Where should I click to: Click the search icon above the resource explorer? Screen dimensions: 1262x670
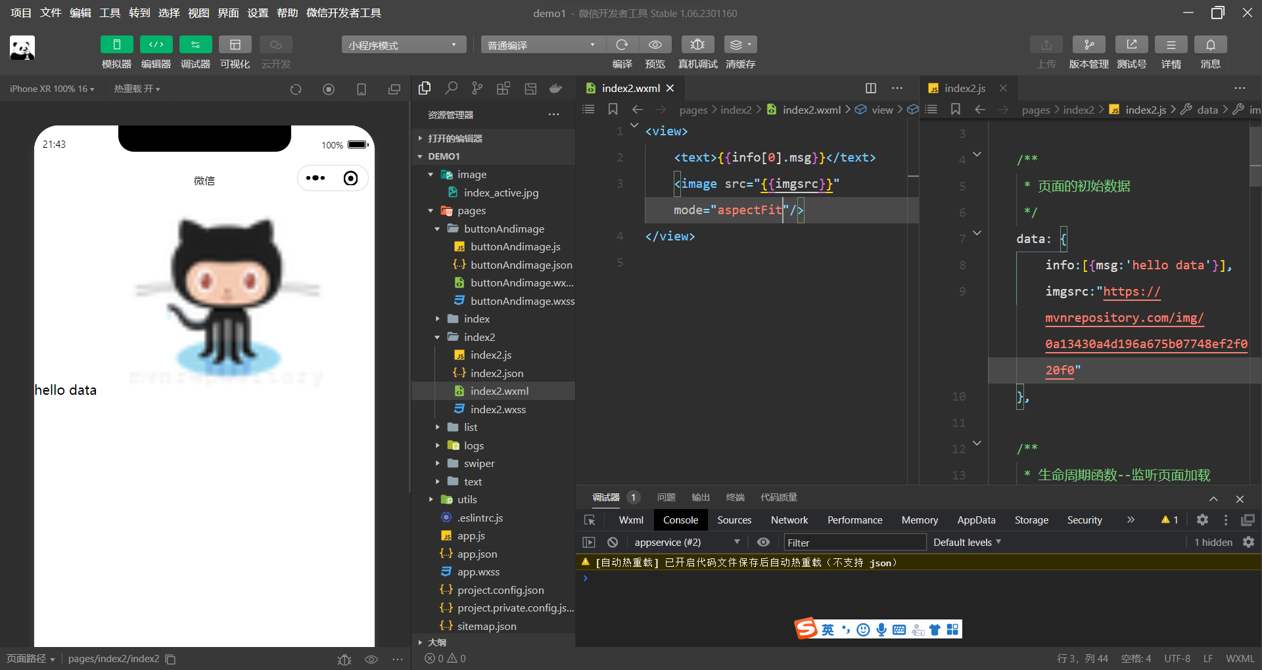[x=451, y=88]
